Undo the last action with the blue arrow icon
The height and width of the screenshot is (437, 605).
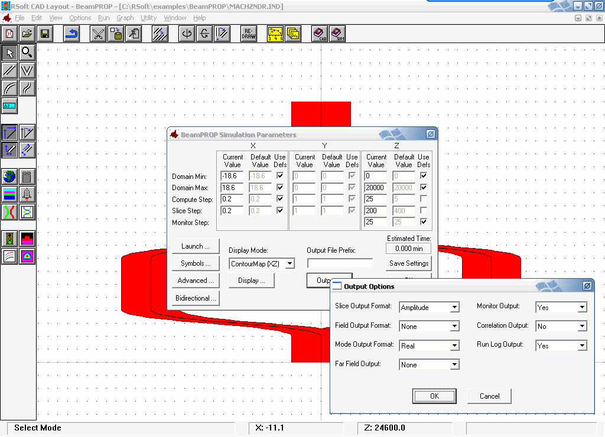click(71, 34)
